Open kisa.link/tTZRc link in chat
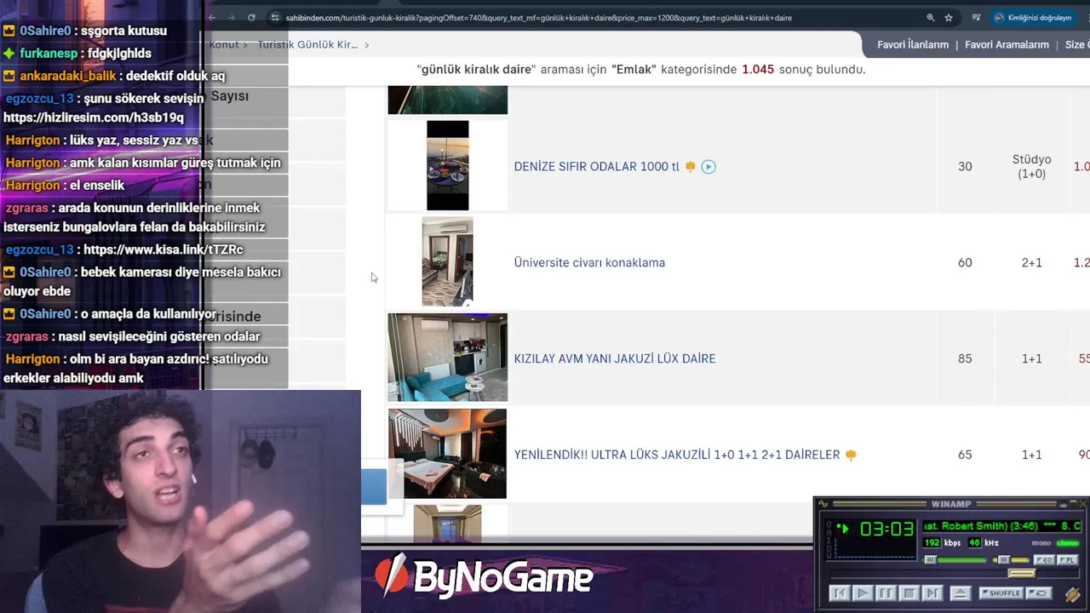The width and height of the screenshot is (1090, 613). point(163,249)
